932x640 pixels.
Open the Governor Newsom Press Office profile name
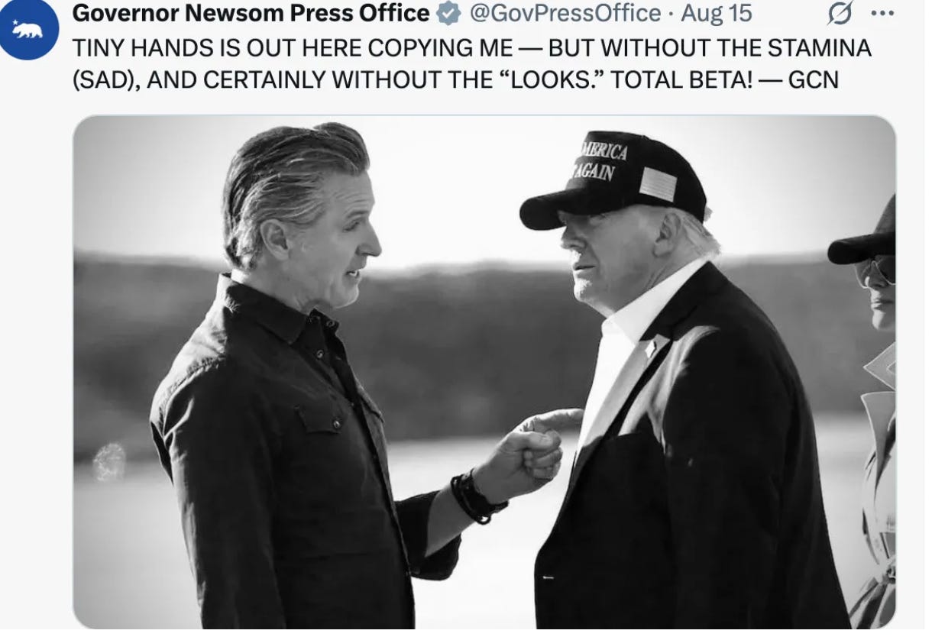[251, 13]
